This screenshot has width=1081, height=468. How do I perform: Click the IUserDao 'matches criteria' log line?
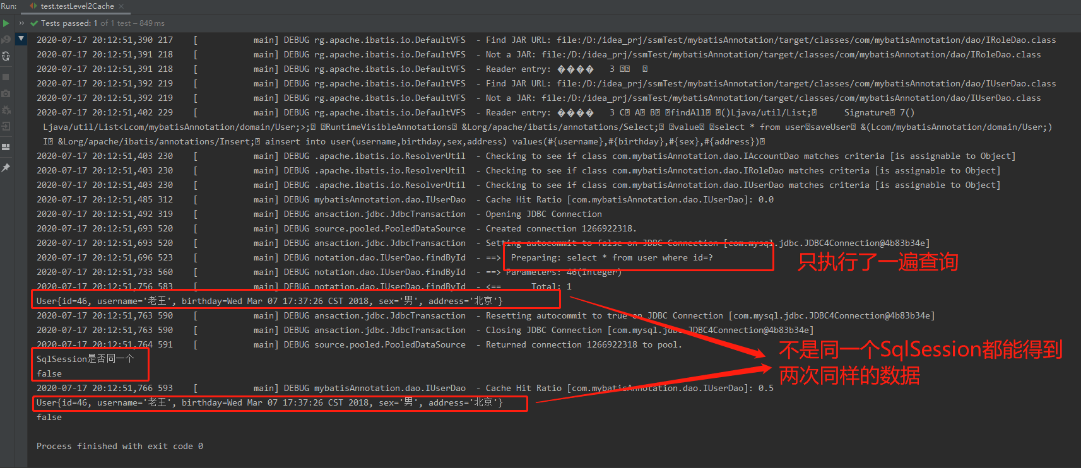point(518,185)
